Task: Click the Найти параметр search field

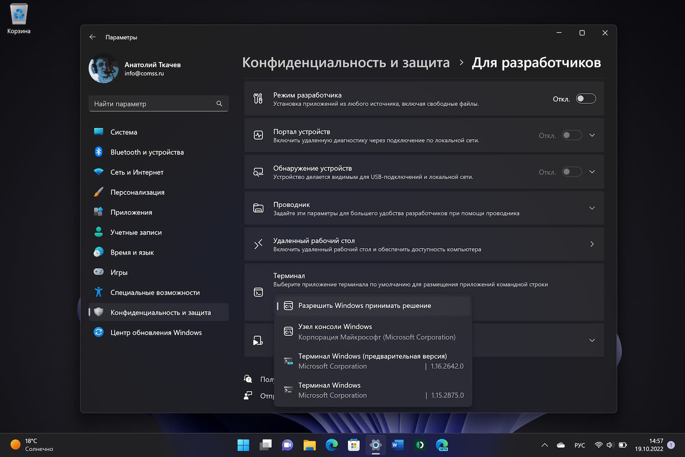Action: [x=153, y=104]
